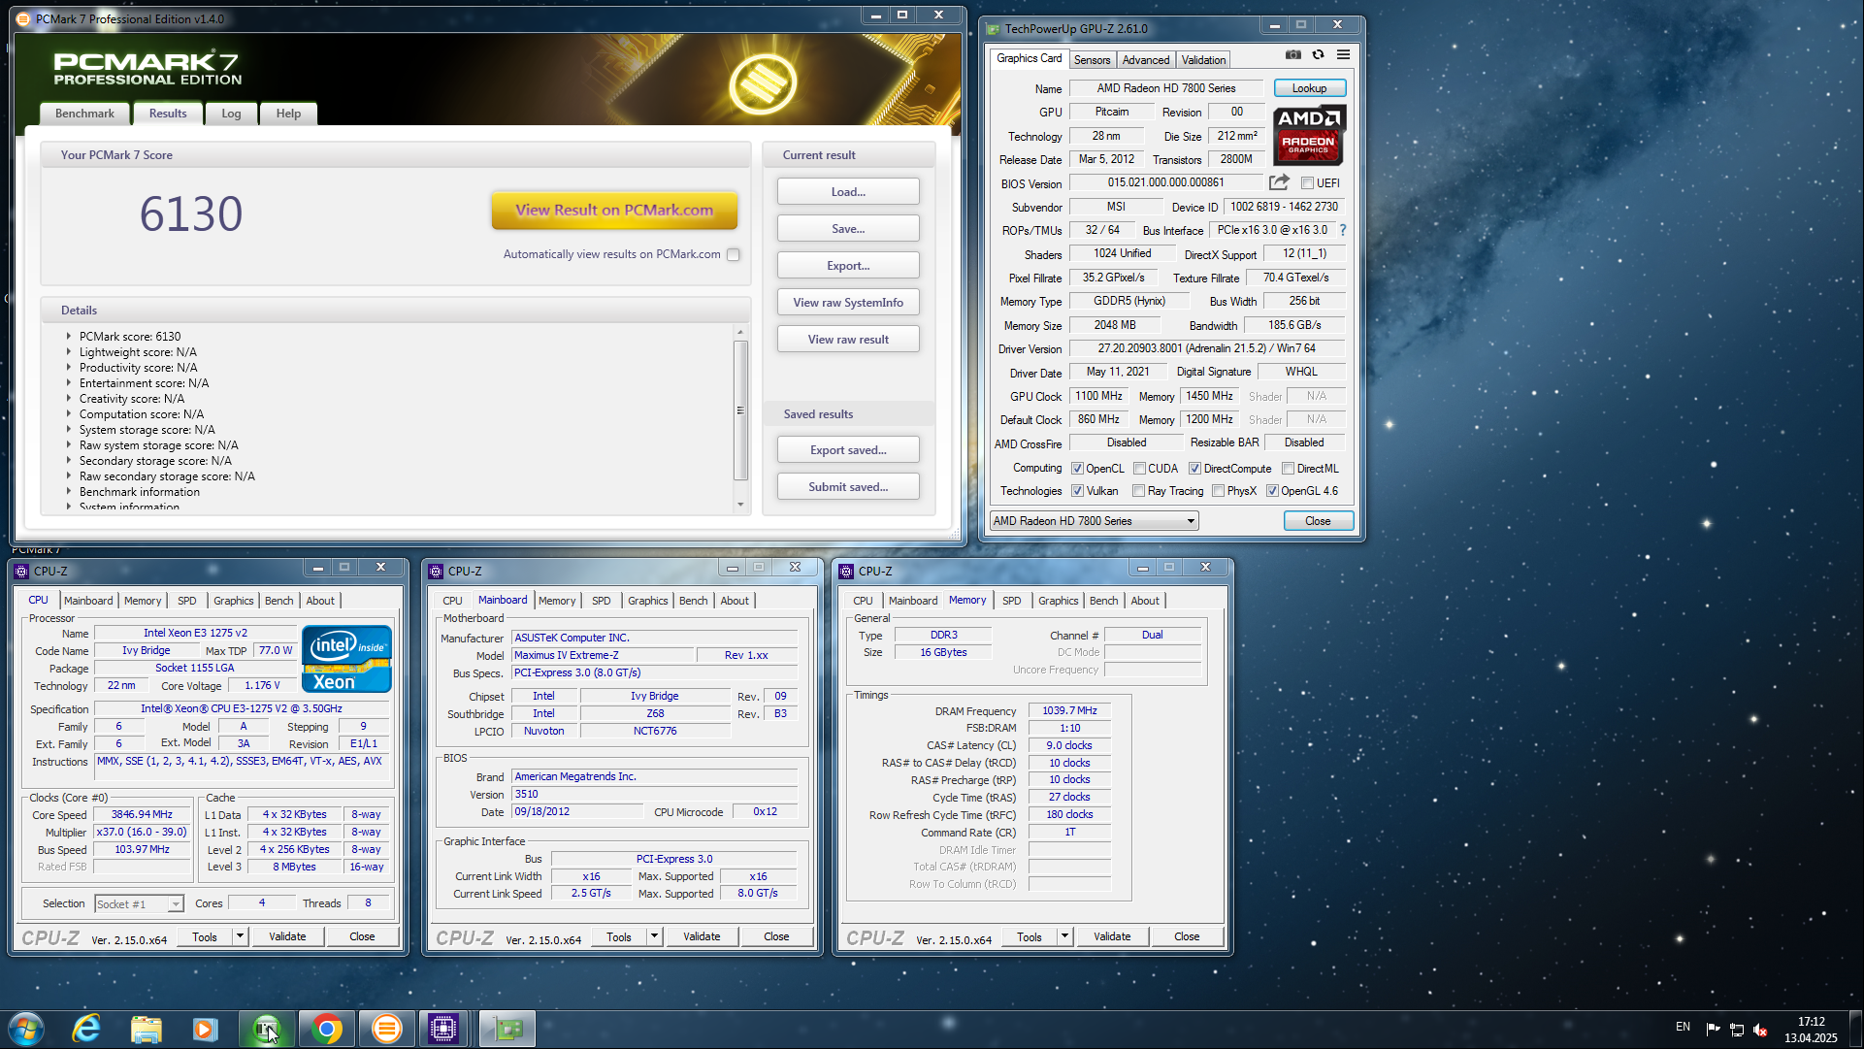Click the network tray icon
This screenshot has height=1049, width=1864.
click(x=1737, y=1029)
